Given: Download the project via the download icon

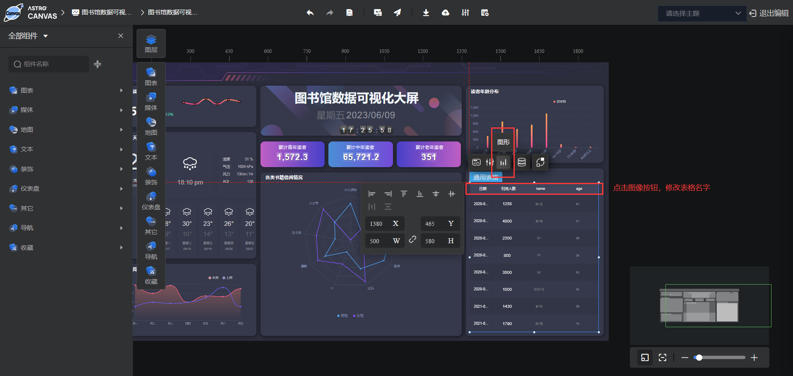Looking at the screenshot, I should pos(426,13).
